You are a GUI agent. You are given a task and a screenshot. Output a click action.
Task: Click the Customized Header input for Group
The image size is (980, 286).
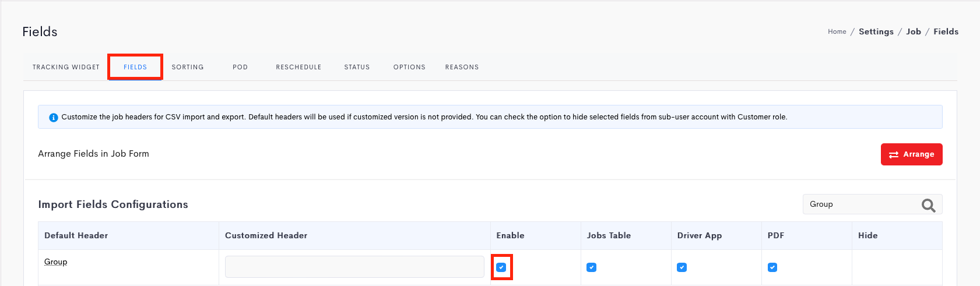354,267
